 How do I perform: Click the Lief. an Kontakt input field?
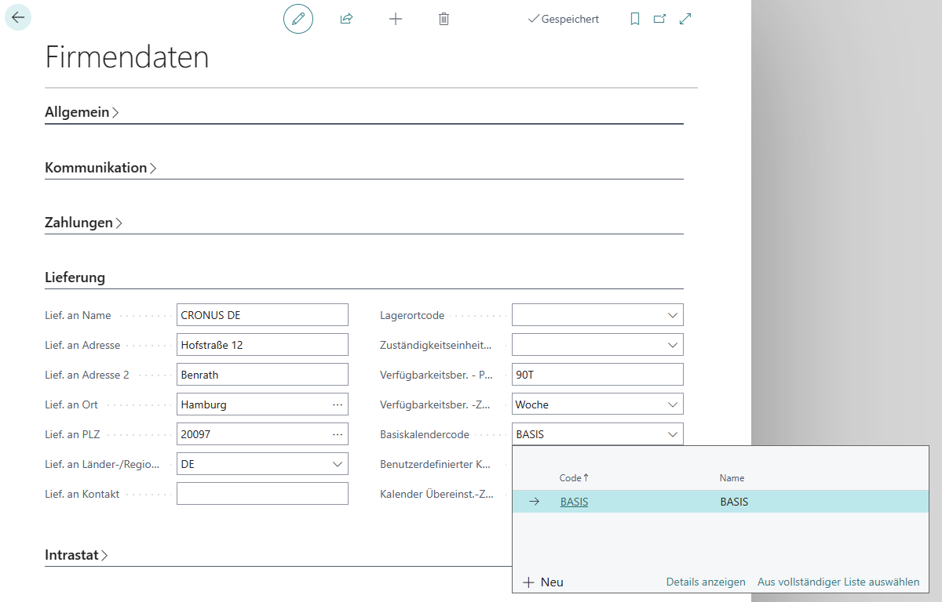[x=262, y=494]
